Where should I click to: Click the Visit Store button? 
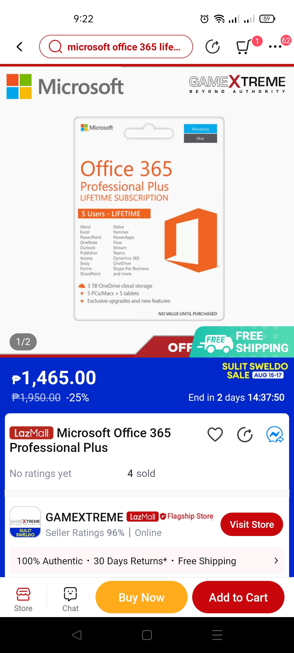click(x=252, y=524)
